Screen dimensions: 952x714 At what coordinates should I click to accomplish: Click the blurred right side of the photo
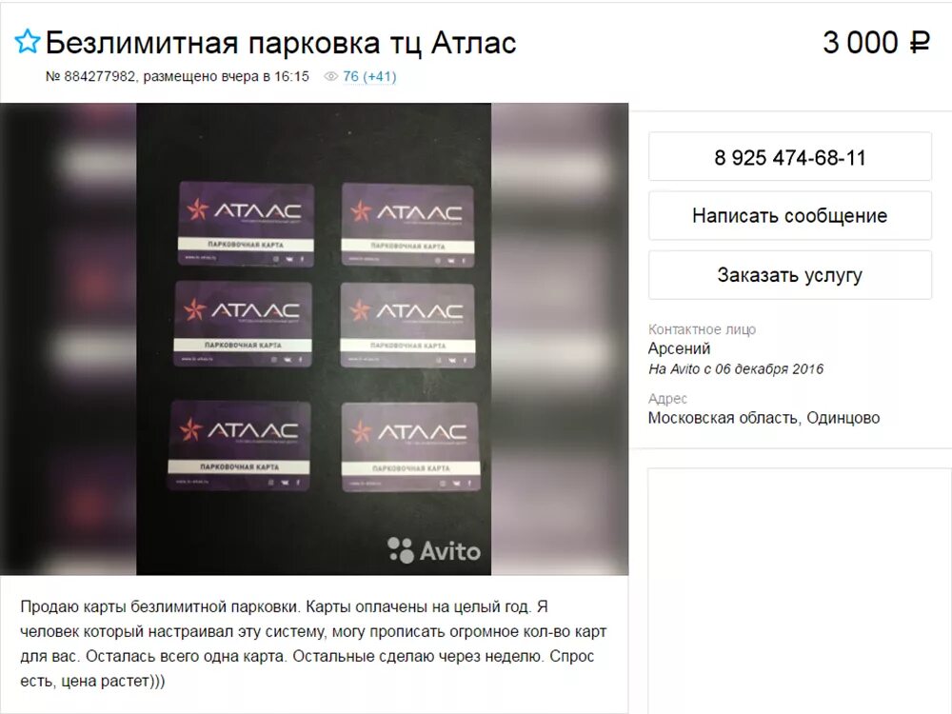tap(560, 339)
